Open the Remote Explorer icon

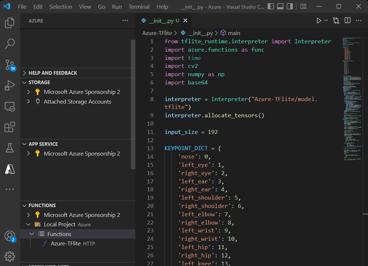[10, 106]
